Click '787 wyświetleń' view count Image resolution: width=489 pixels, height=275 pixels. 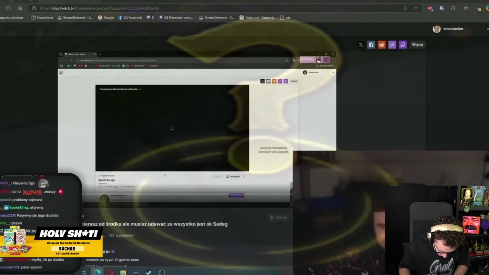pos(121,235)
